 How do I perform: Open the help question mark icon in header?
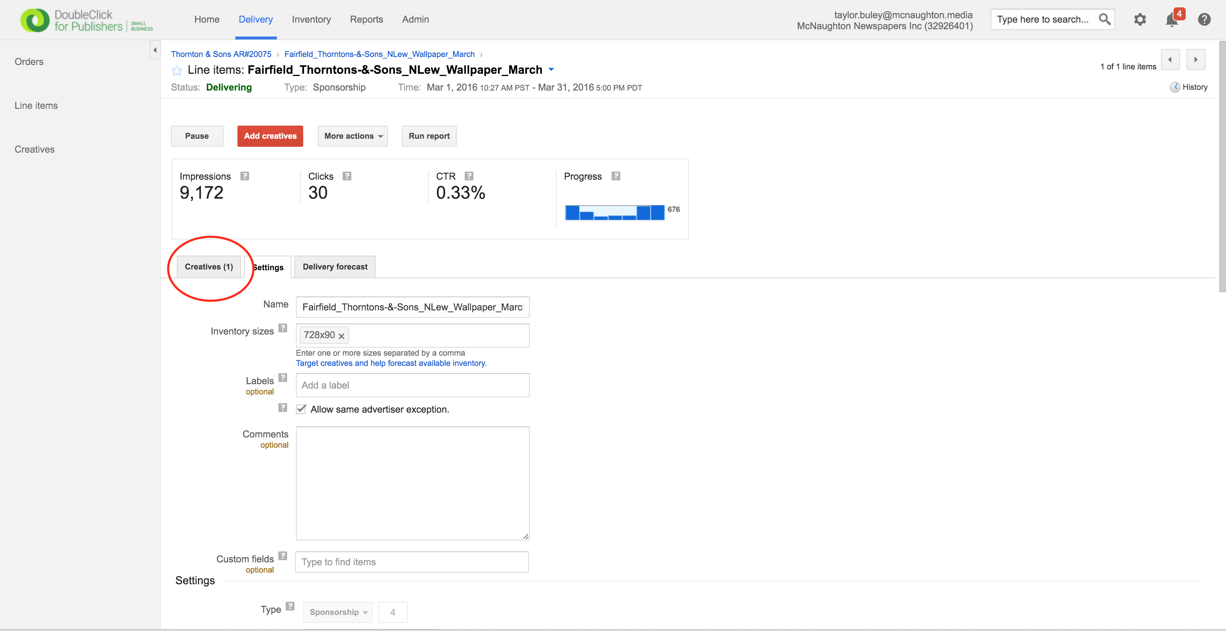coord(1204,19)
